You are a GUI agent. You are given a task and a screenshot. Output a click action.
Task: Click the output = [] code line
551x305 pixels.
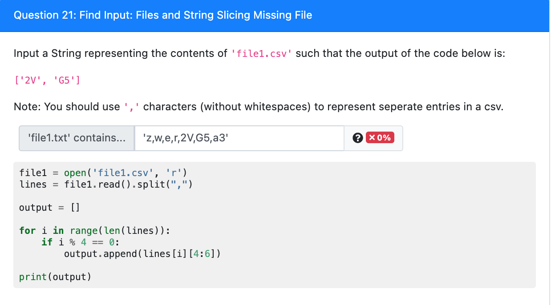coord(49,207)
